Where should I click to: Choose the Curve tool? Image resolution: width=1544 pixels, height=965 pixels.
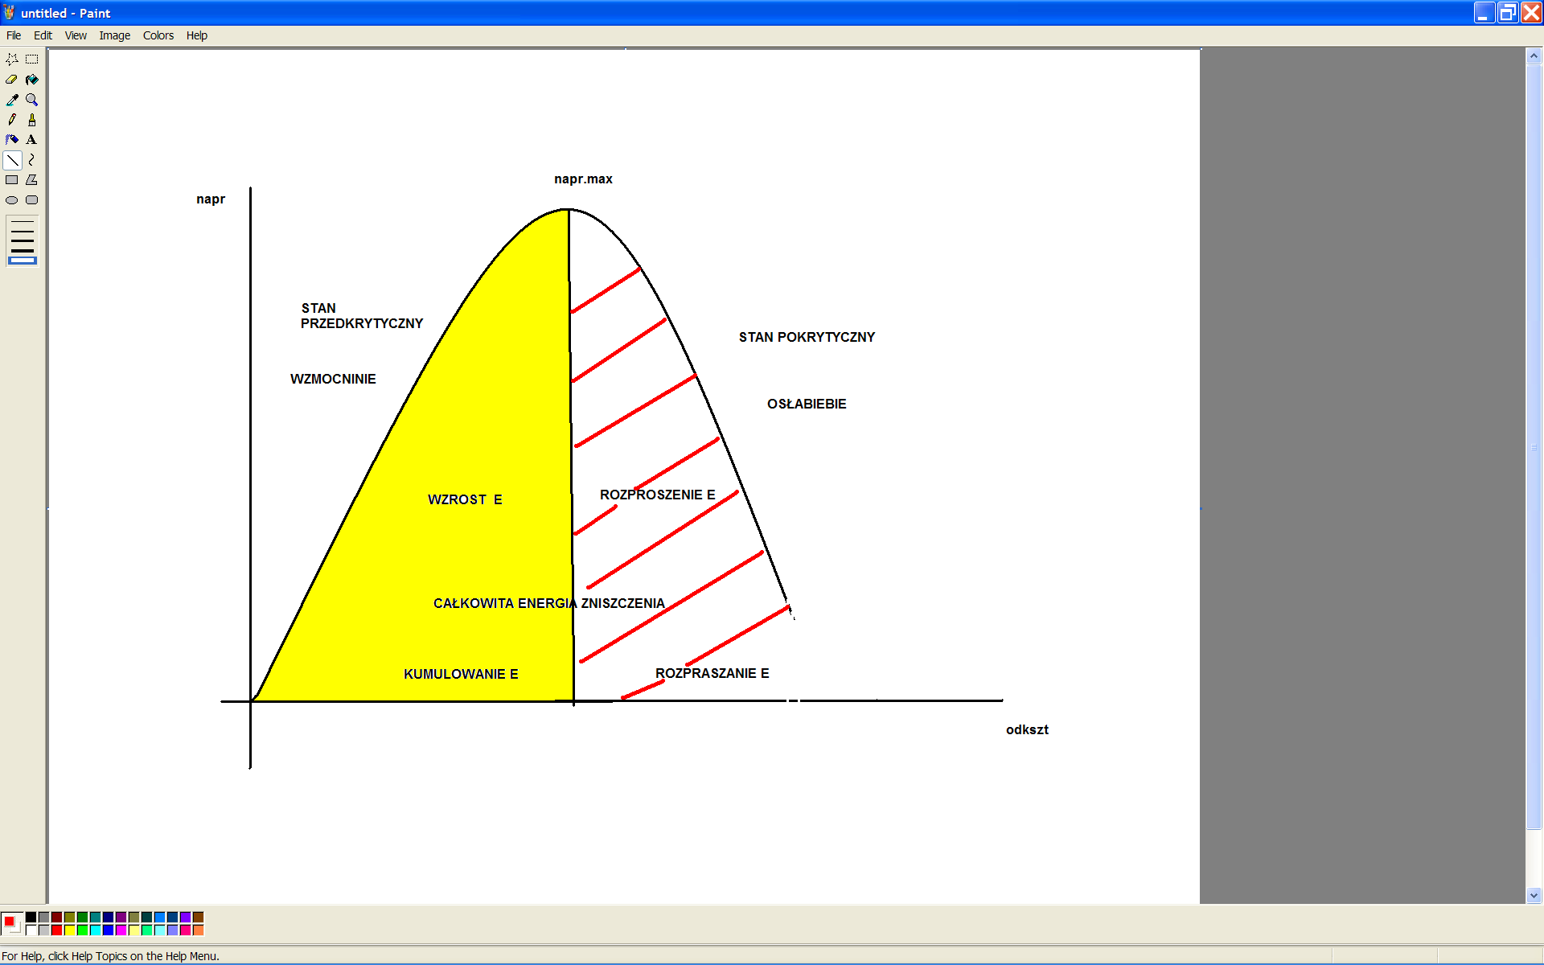point(32,160)
